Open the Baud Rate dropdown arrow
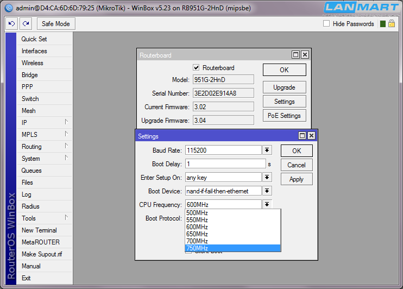 coord(267,150)
